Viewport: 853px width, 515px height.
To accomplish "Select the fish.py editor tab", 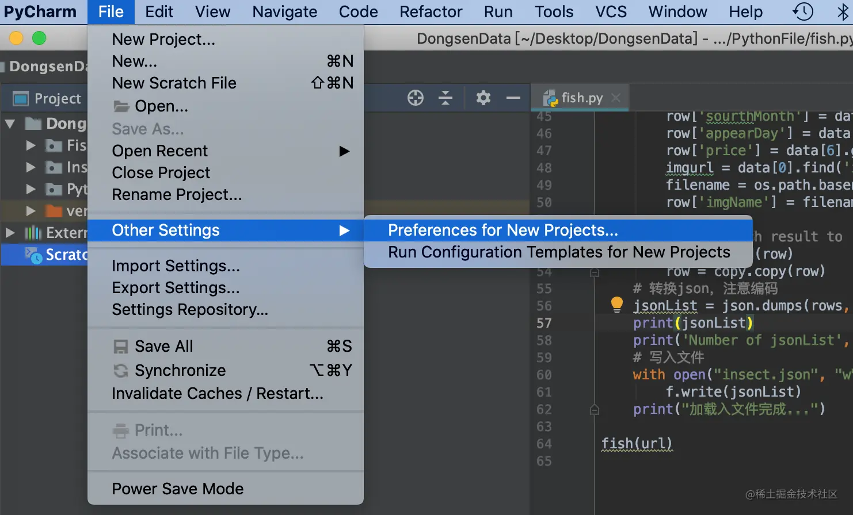I will (580, 98).
